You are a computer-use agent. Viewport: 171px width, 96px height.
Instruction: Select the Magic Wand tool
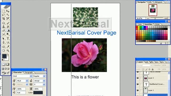click(8, 15)
